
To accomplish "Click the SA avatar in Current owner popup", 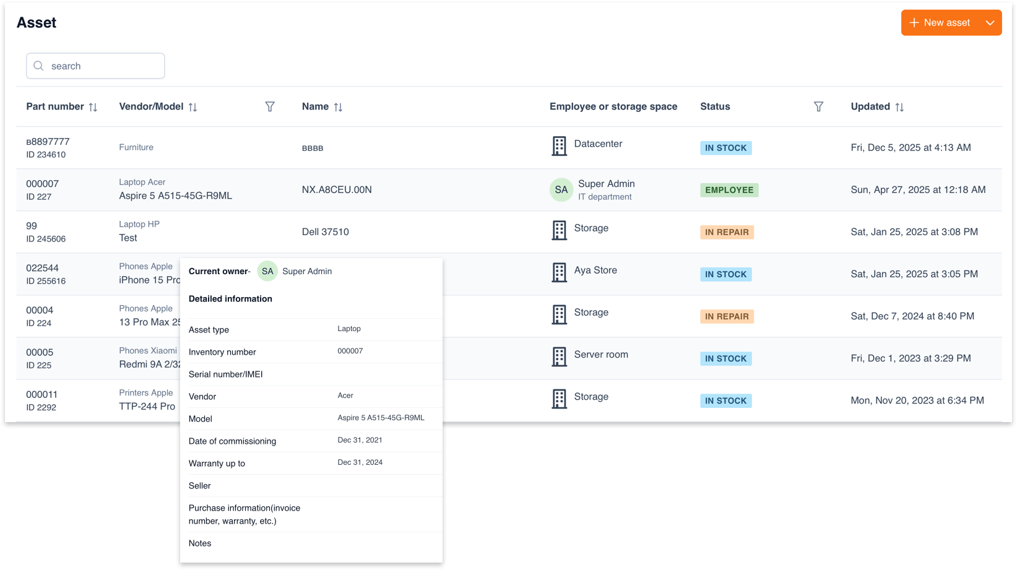I will 267,271.
